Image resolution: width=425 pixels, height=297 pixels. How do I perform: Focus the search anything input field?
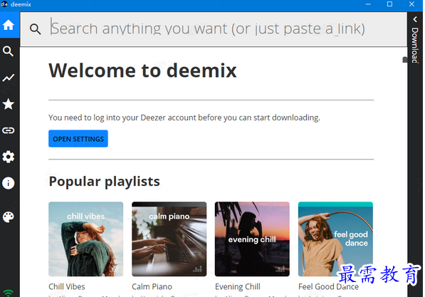point(214,28)
